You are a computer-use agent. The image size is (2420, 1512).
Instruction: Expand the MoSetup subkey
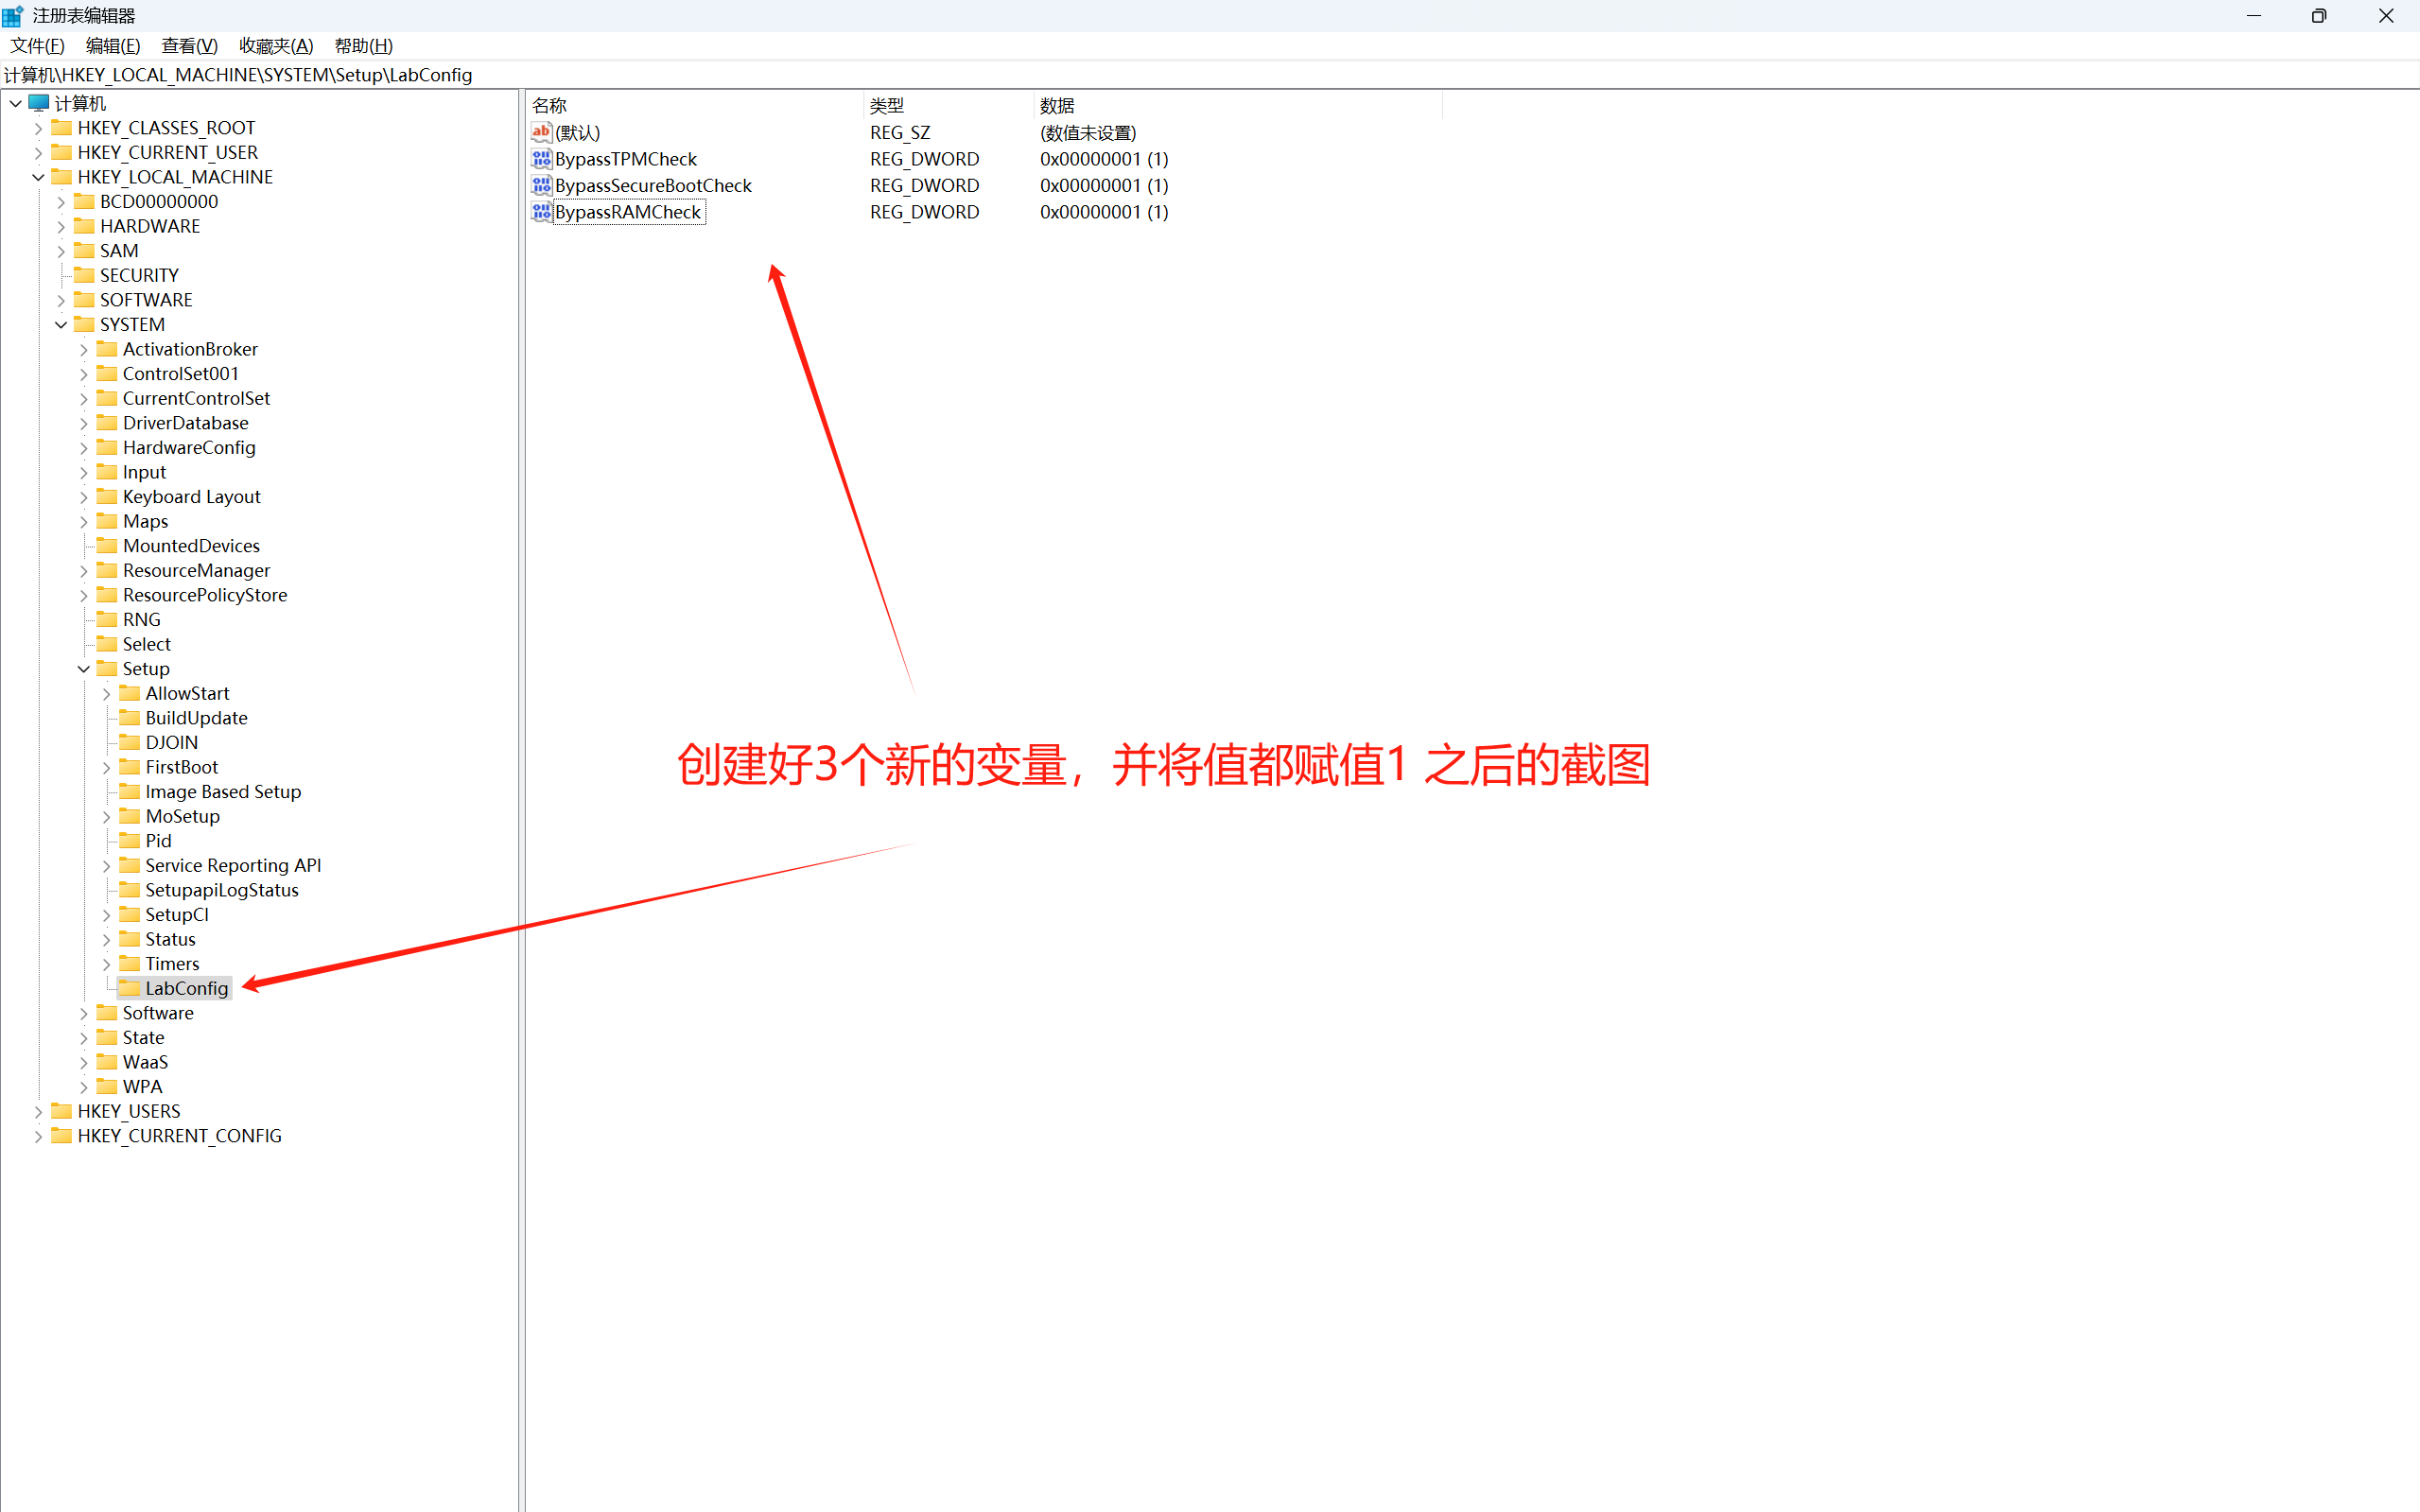click(107, 817)
